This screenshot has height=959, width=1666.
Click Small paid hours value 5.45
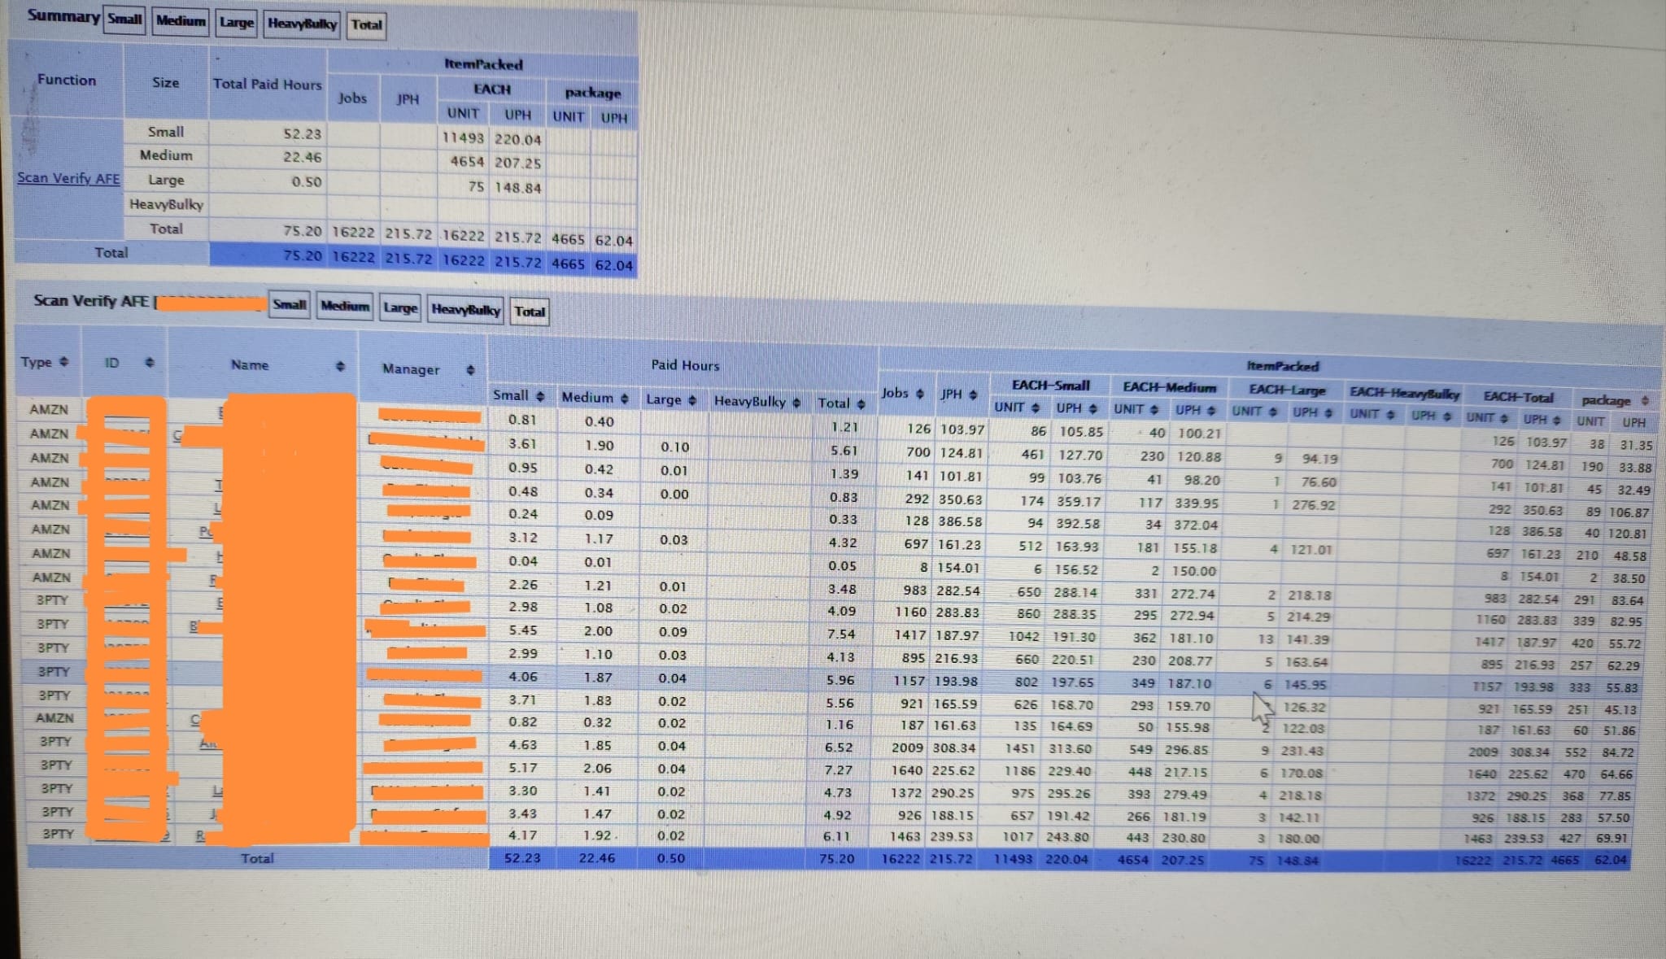[522, 630]
